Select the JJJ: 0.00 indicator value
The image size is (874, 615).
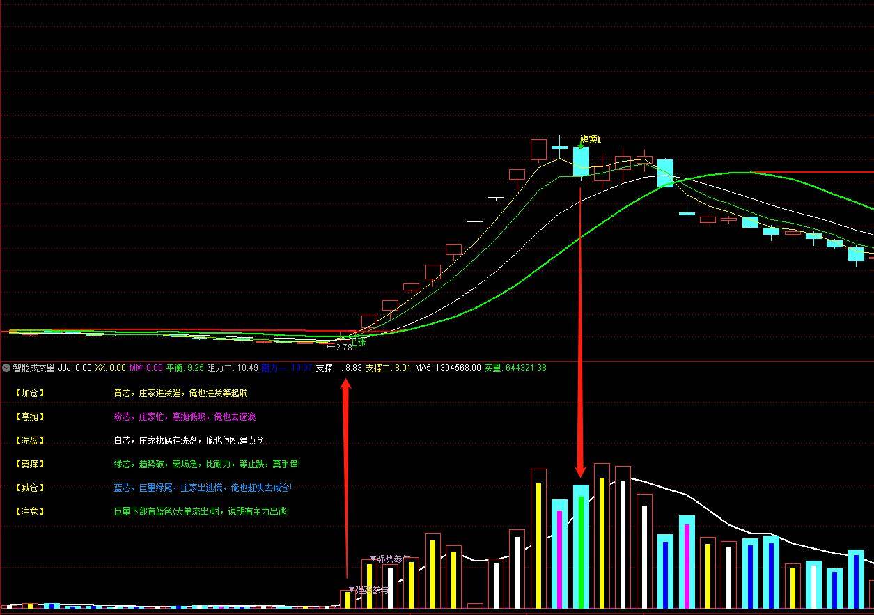pos(75,368)
